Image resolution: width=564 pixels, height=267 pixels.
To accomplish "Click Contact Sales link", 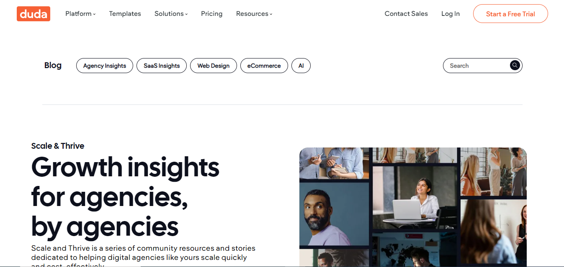I will click(x=406, y=14).
